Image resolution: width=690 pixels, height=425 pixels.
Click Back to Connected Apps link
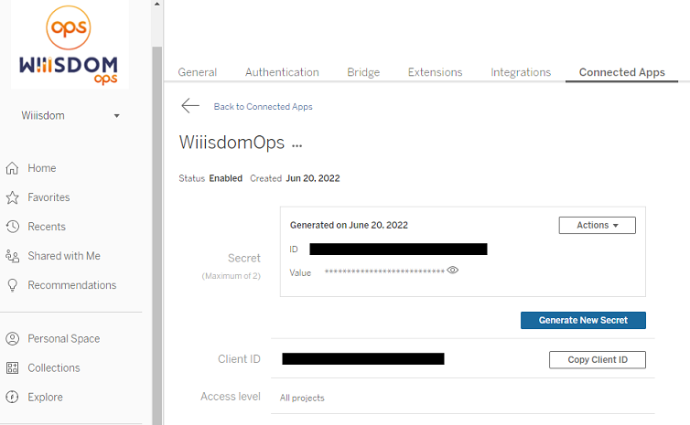click(264, 107)
